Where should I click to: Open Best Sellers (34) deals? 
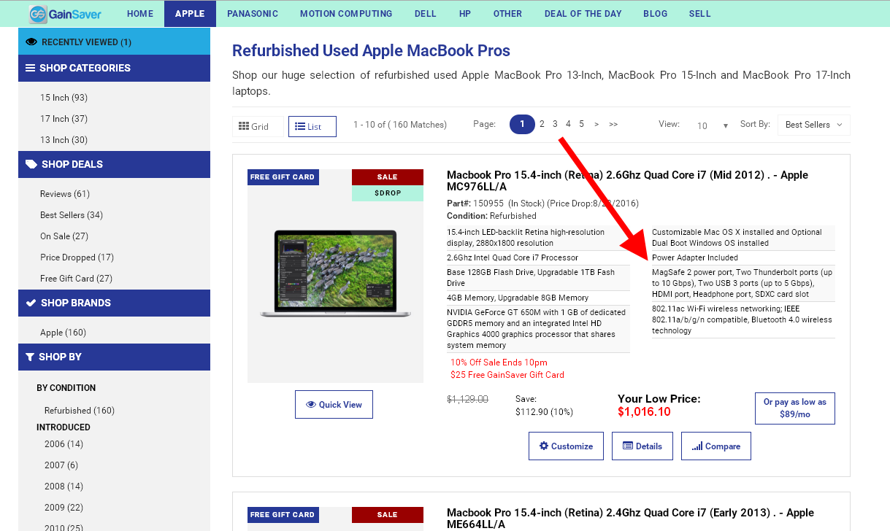72,215
